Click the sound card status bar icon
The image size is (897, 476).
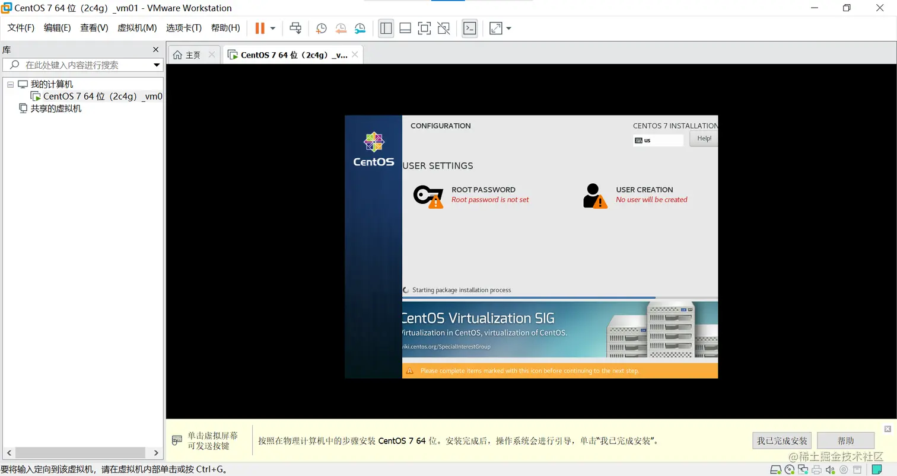[830, 470]
